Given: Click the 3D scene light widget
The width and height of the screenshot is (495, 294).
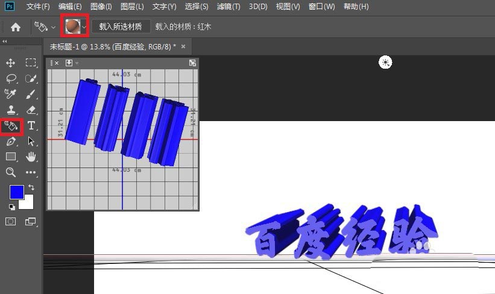Looking at the screenshot, I should [385, 62].
